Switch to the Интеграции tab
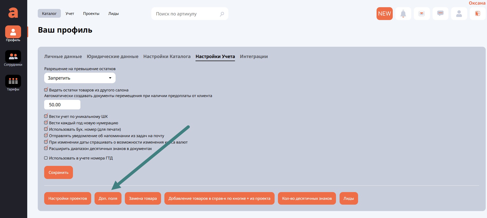This screenshot has width=487, height=218. pyautogui.click(x=254, y=56)
